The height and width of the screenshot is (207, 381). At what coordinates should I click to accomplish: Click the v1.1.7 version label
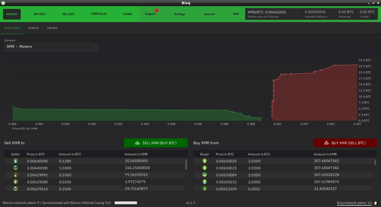pyautogui.click(x=191, y=203)
